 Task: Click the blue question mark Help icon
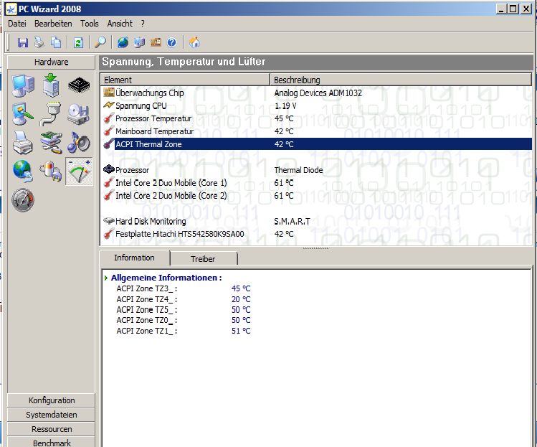(x=172, y=42)
